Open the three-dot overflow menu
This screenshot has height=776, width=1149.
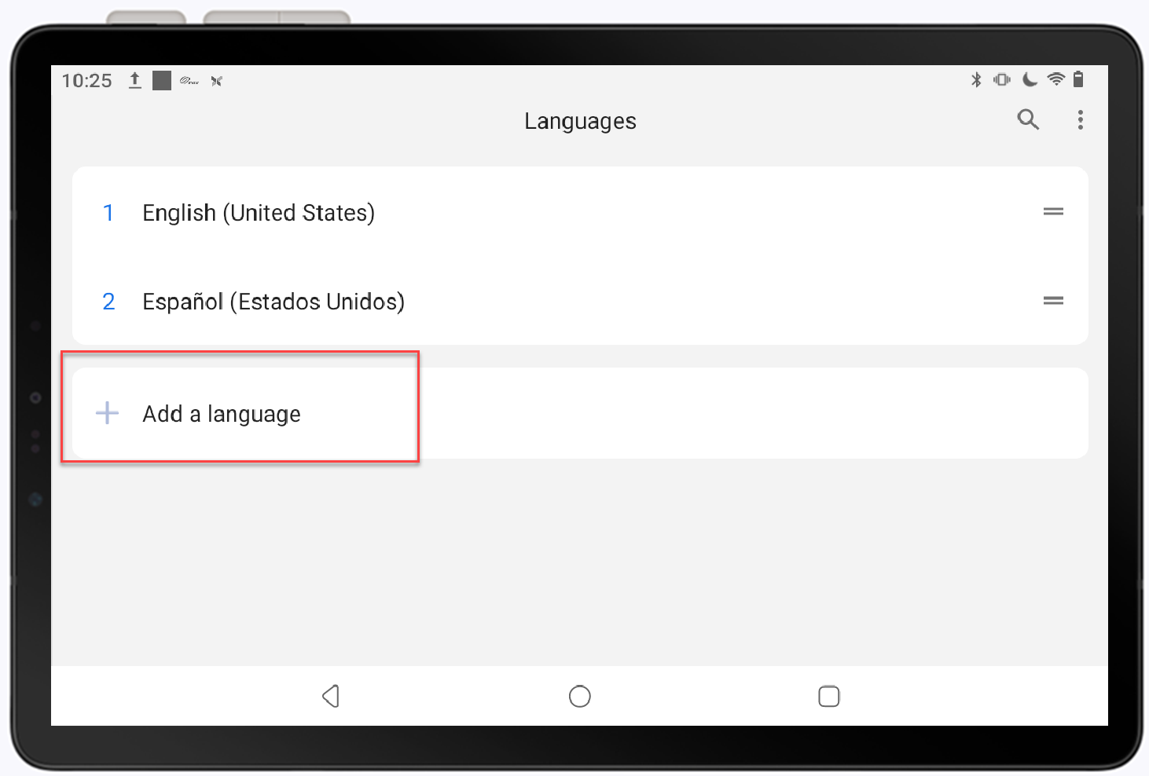1081,120
